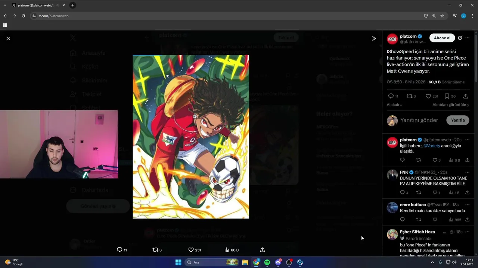The image size is (478, 268).
Task: Open the more menu on platcorn's reply
Action: (467, 140)
